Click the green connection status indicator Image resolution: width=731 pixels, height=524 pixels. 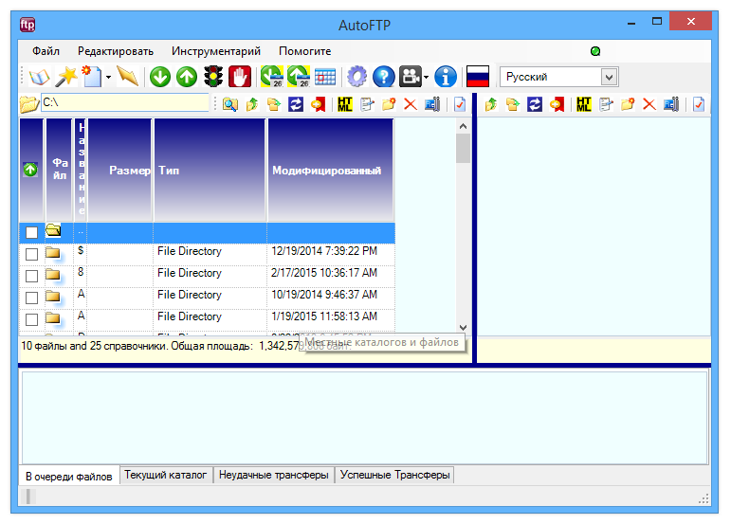[x=595, y=51]
